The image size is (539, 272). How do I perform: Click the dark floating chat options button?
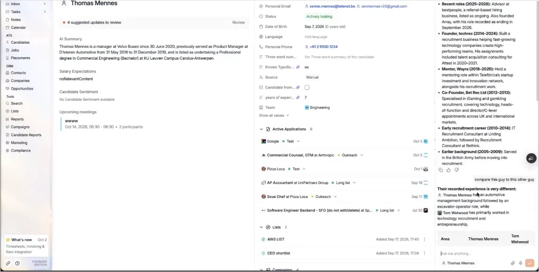531,158
